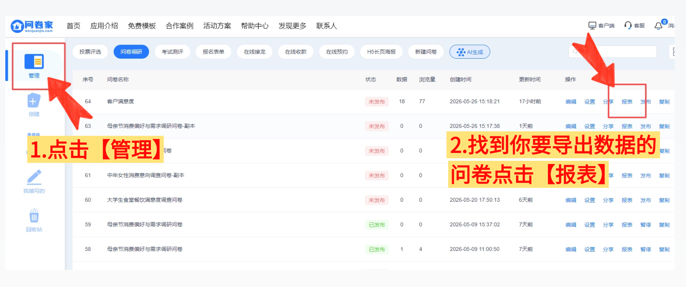Viewport: 686px width, 287px height.
Task: Click 编辑 for 客户满意度 row
Action: (571, 102)
